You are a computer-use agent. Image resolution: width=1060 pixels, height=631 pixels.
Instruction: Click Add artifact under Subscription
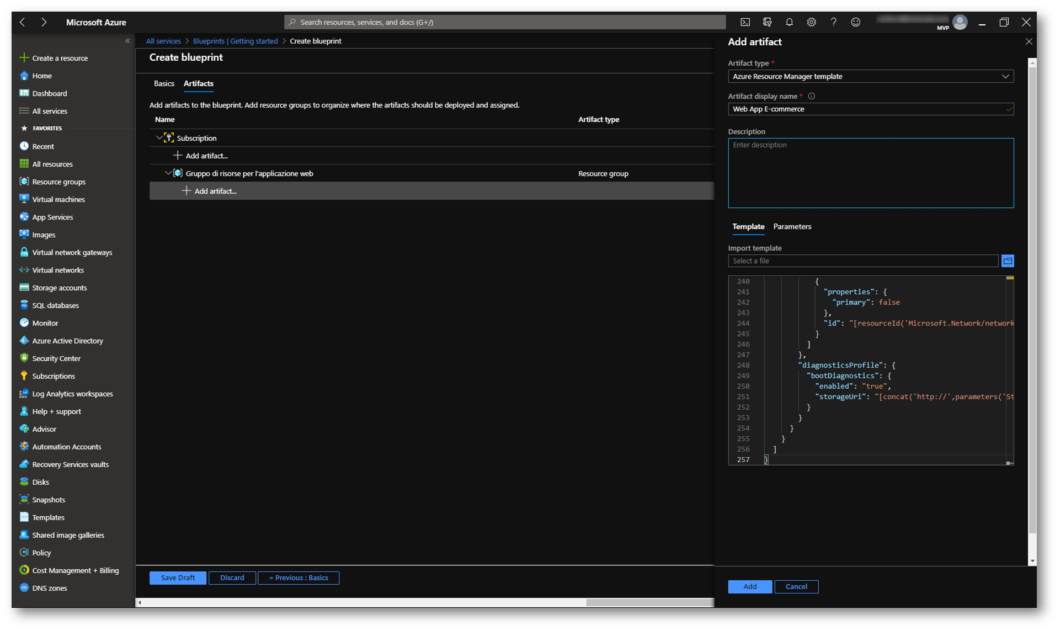(x=200, y=156)
